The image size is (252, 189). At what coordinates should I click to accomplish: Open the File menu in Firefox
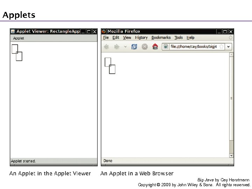coord(106,37)
